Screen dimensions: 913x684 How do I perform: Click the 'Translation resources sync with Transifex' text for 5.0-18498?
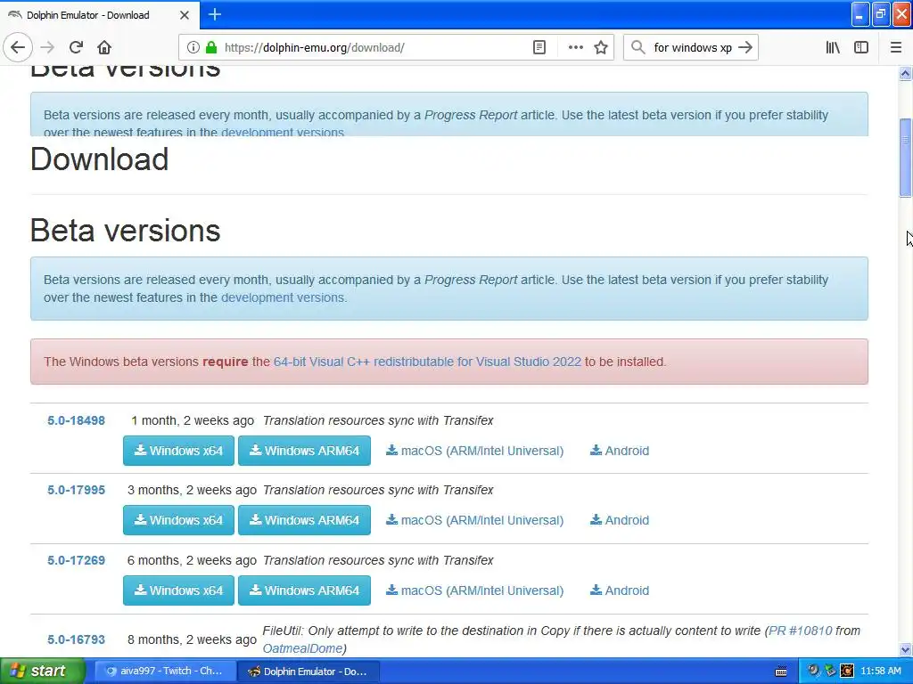coord(378,420)
